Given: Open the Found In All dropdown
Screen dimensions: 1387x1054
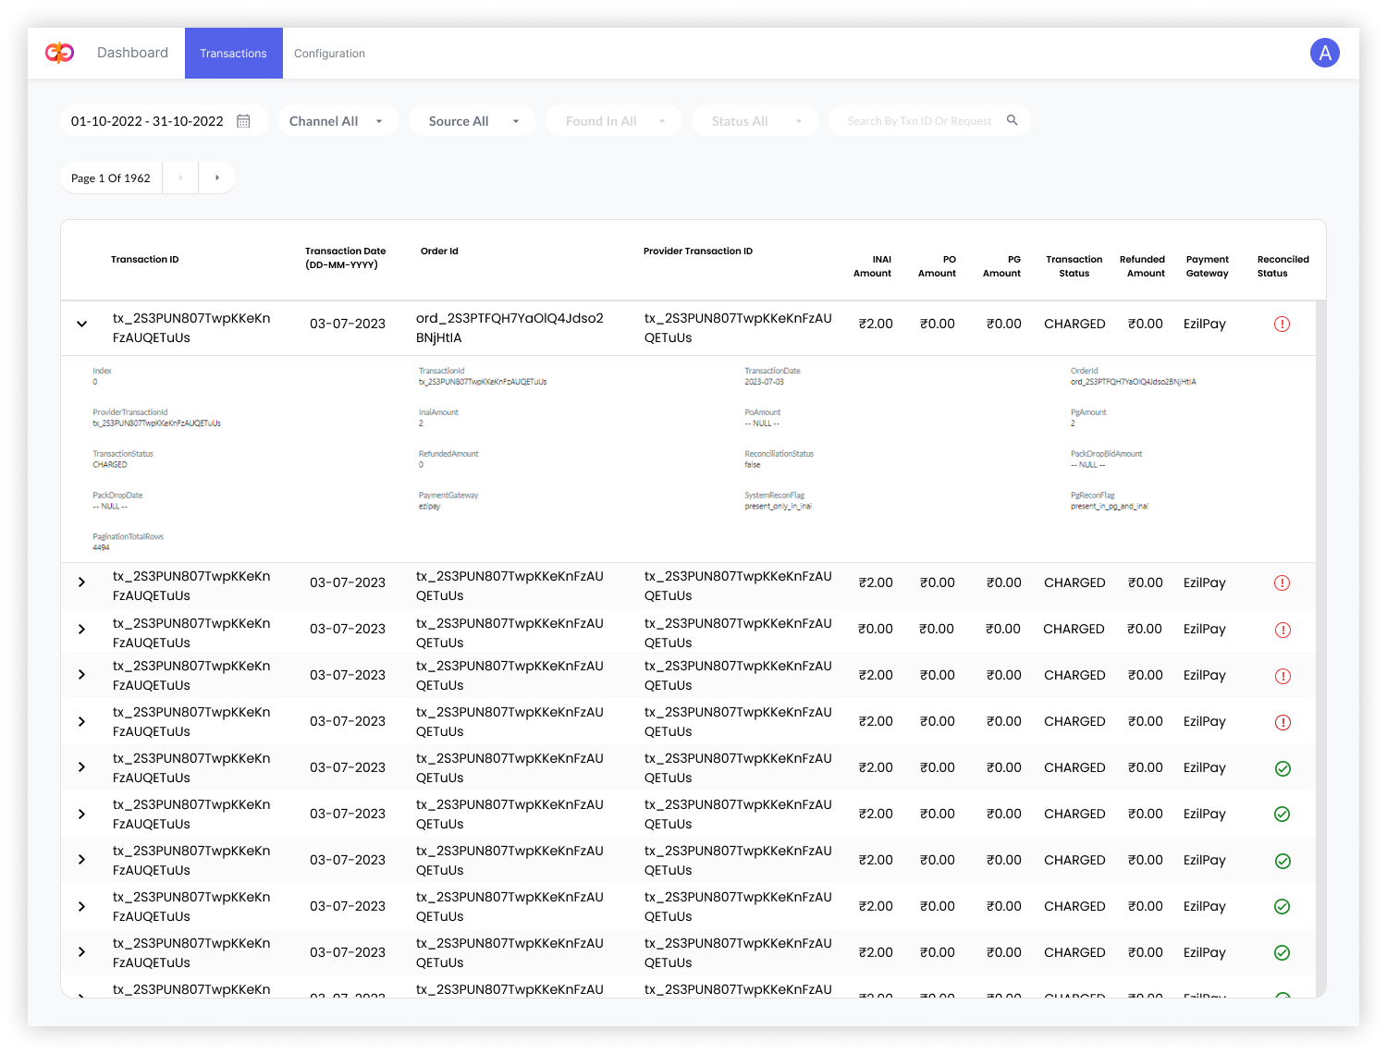Looking at the screenshot, I should [x=614, y=121].
